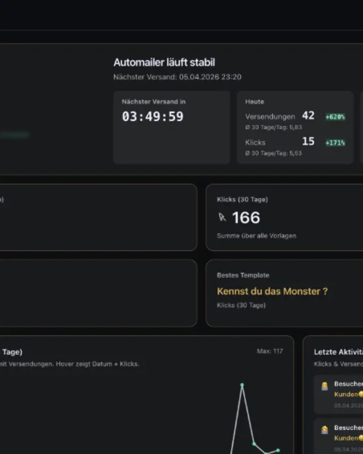Open the first Besucher activity avatar icon
This screenshot has height=454, width=363.
click(x=325, y=386)
